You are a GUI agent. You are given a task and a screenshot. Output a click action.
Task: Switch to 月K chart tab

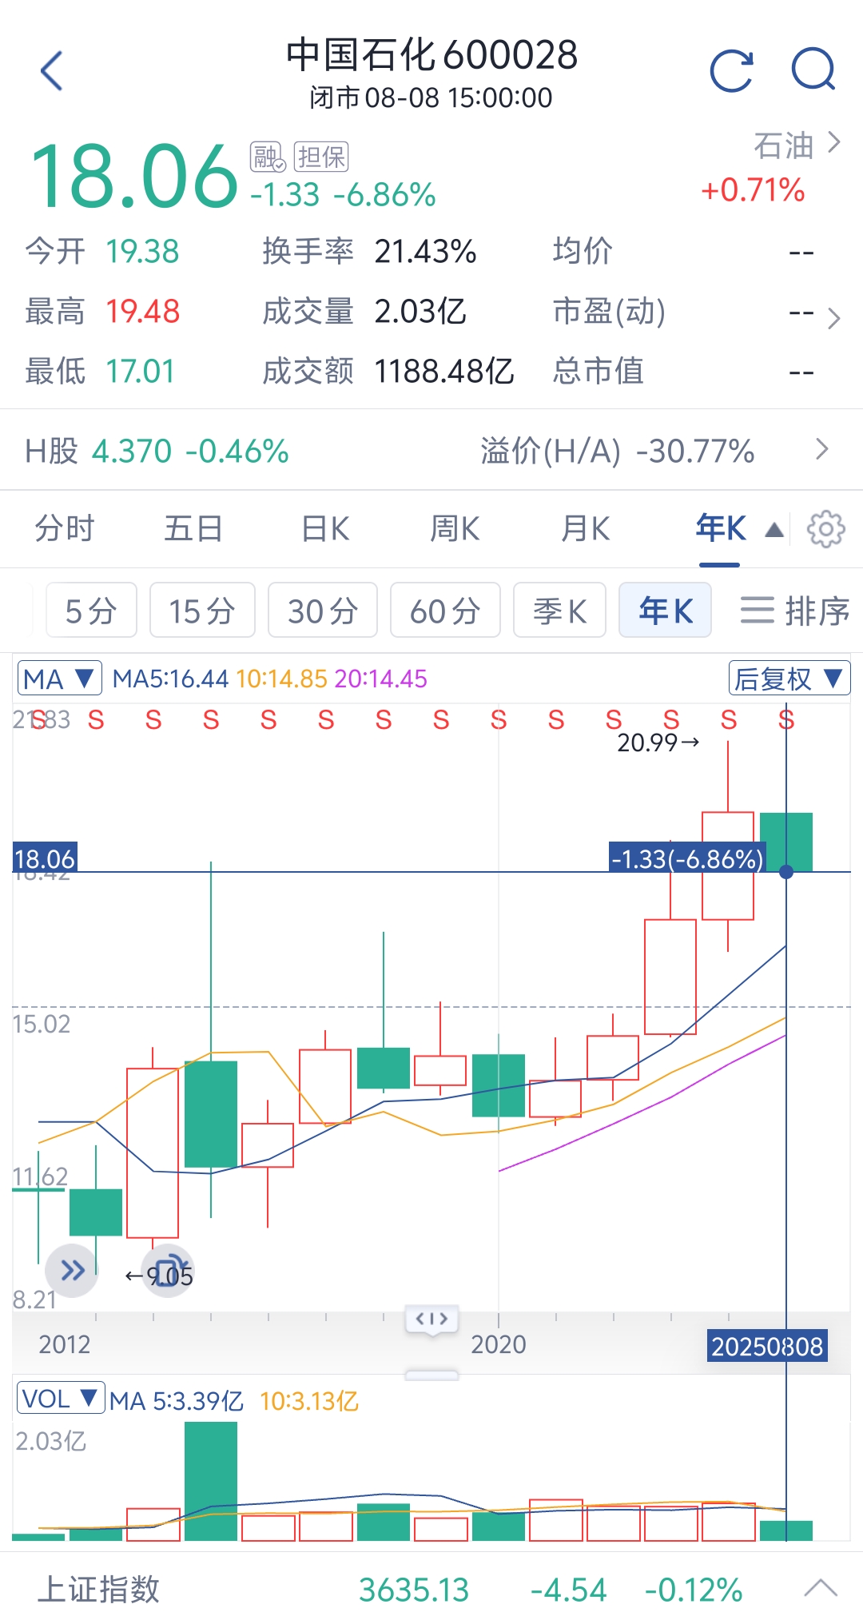586,529
